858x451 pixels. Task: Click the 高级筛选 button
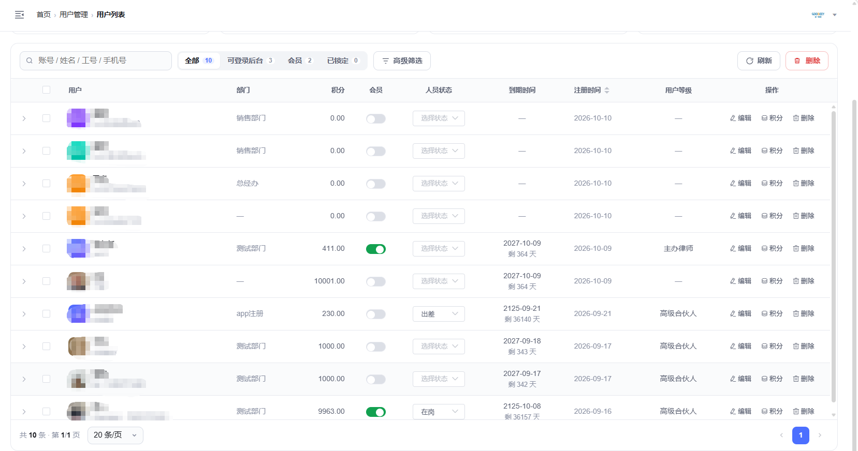pyautogui.click(x=402, y=61)
